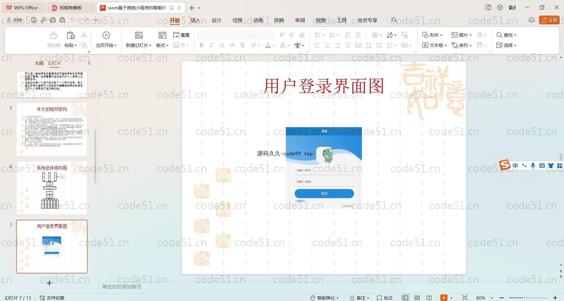
Task: Select slide 6 thumbnail 系统总体结构图
Action: pyautogui.click(x=52, y=188)
